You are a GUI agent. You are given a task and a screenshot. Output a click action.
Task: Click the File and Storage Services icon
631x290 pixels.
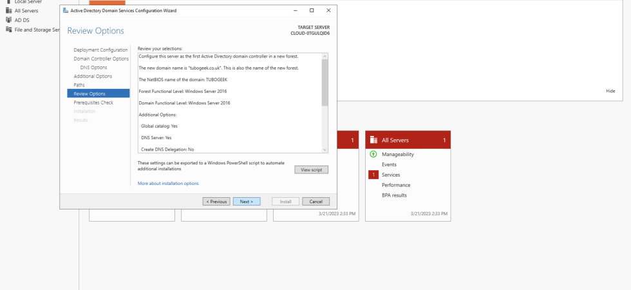(9, 30)
